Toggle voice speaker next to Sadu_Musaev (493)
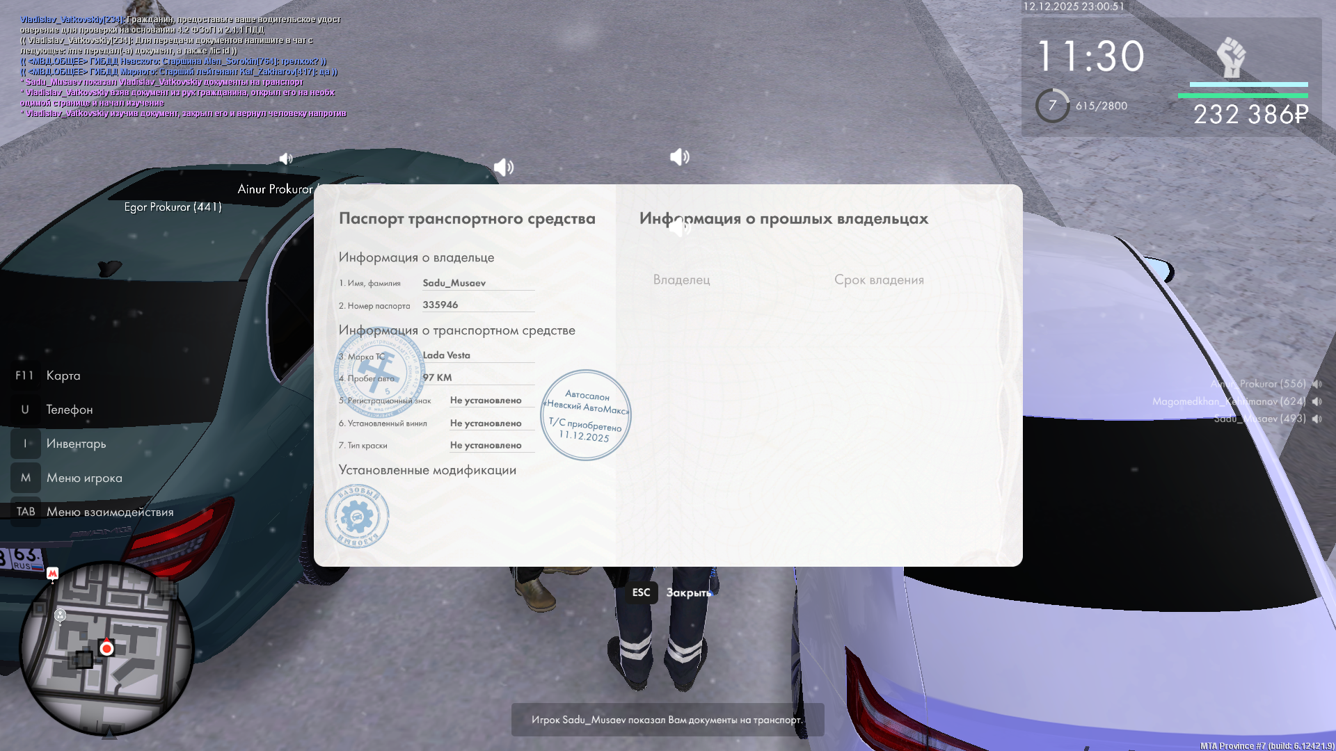1336x751 pixels. (x=1317, y=419)
